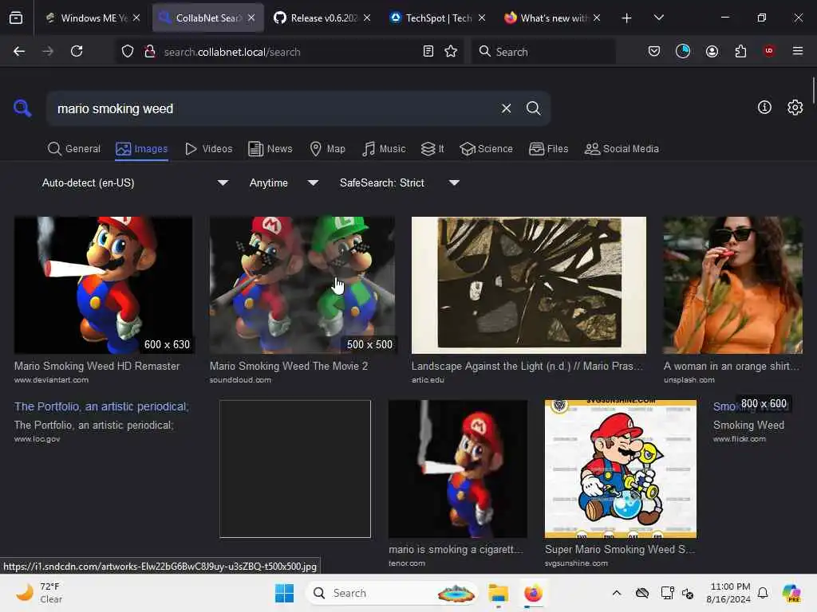Open the notifications bell in taskbar
Viewport: 817px width, 612px height.
point(763,593)
